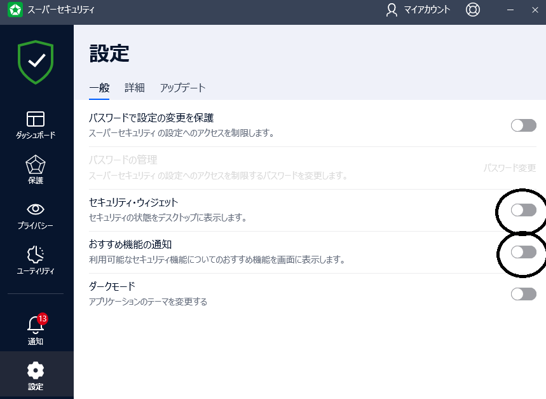Click the red 13 notification badge
This screenshot has height=399, width=546.
click(x=41, y=318)
